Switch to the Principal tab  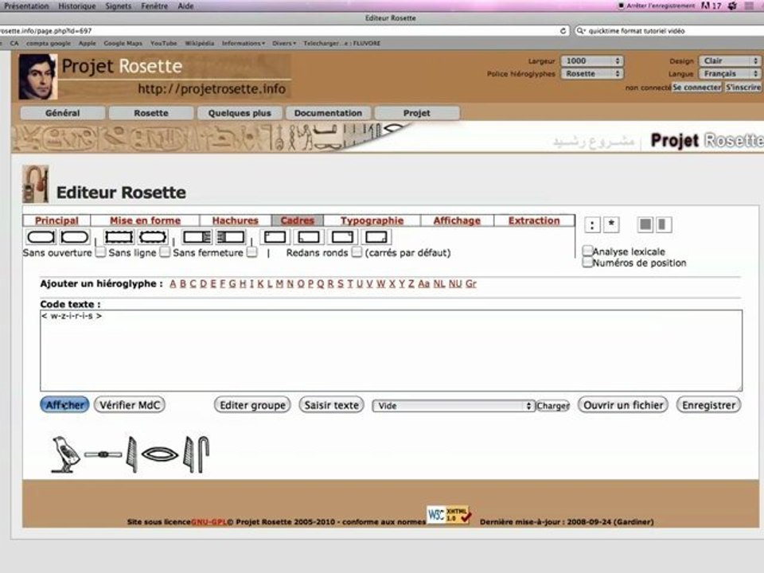pyautogui.click(x=57, y=220)
